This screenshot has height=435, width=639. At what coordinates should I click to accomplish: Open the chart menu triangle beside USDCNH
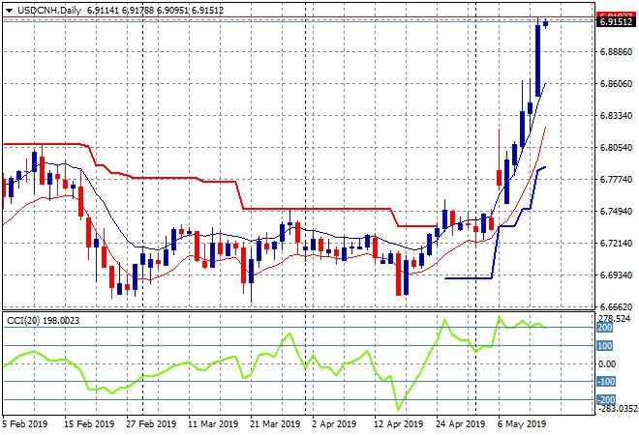click(x=9, y=11)
